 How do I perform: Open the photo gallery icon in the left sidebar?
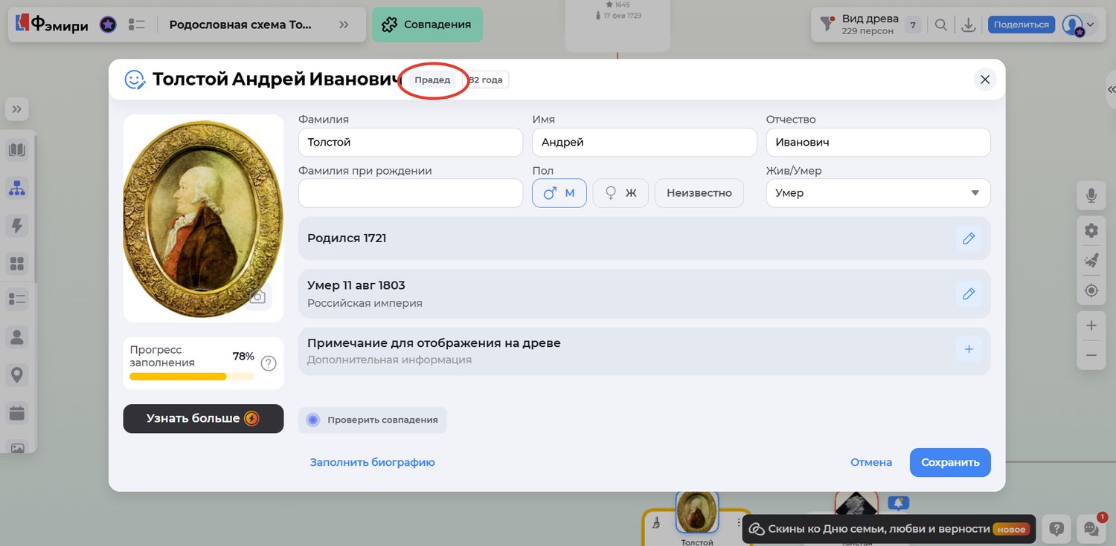click(17, 449)
